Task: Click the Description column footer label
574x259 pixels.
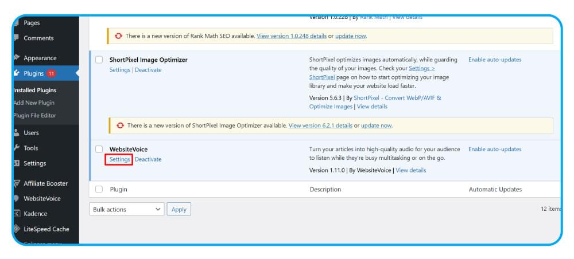Action: (325, 189)
